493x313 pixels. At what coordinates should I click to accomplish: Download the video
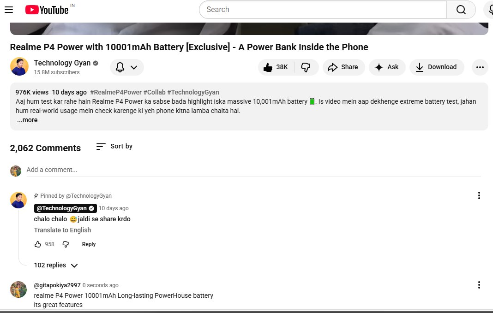[436, 67]
